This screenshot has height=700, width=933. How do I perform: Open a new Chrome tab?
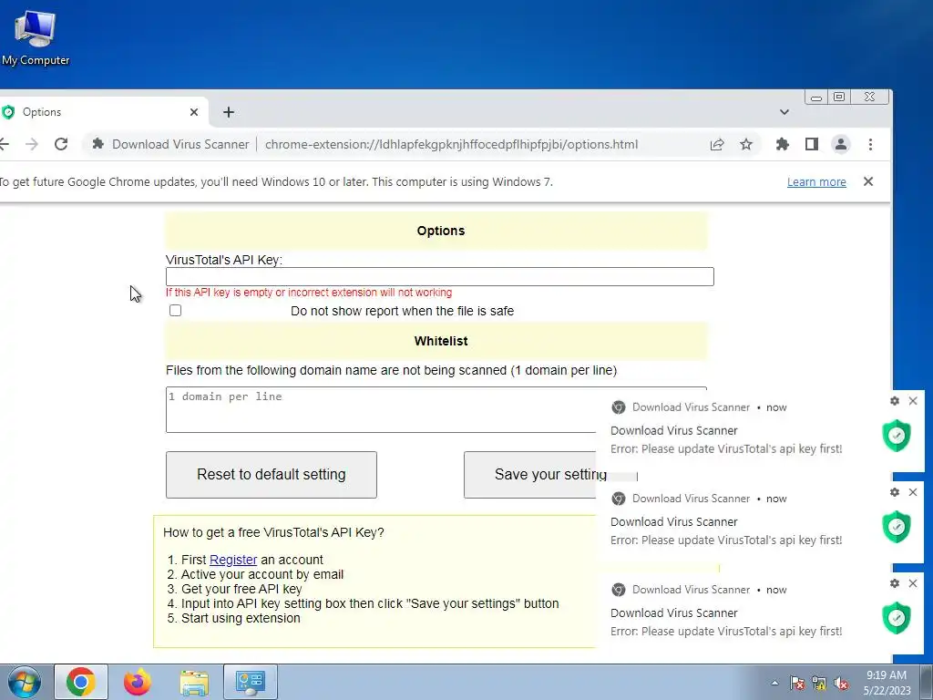tap(229, 112)
